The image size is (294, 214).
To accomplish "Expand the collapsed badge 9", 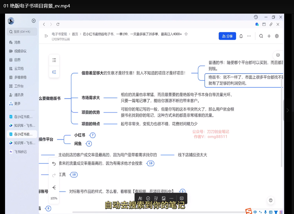I will point(183,191).
